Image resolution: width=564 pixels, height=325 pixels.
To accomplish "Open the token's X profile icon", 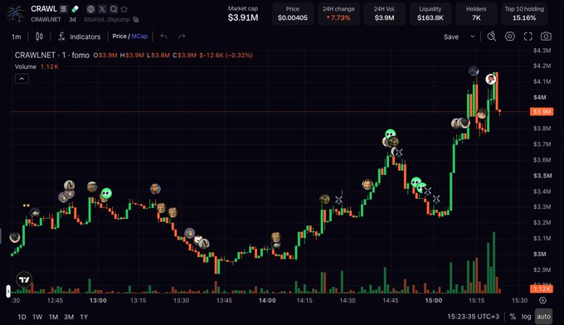I will point(102,9).
